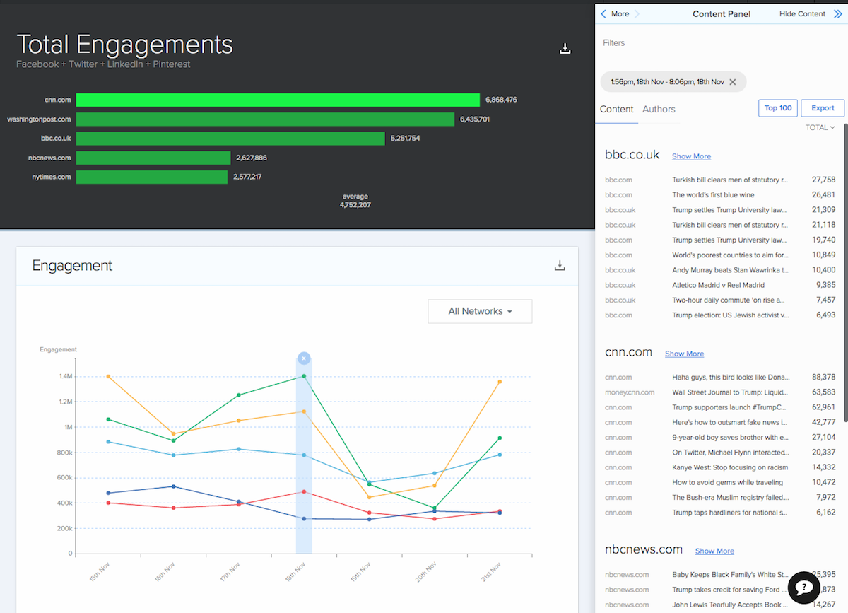This screenshot has width=848, height=613.
Task: Remove the date range filter chip
Action: point(733,82)
